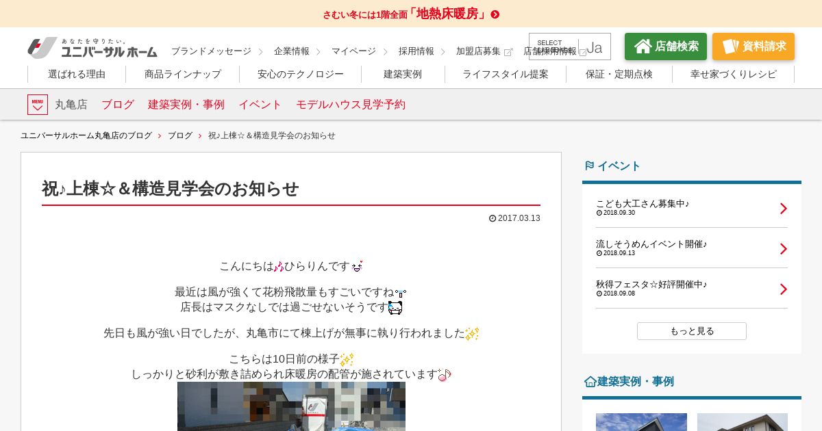Select 幸せ家づくりレシピ menu item
The height and width of the screenshot is (431, 822).
click(733, 74)
